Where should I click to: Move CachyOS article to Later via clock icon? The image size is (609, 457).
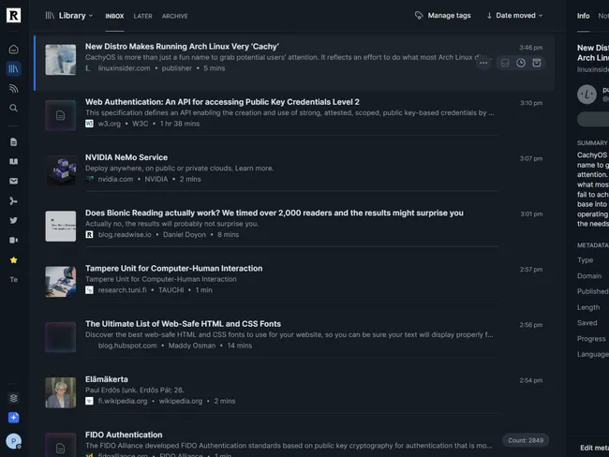pyautogui.click(x=521, y=63)
